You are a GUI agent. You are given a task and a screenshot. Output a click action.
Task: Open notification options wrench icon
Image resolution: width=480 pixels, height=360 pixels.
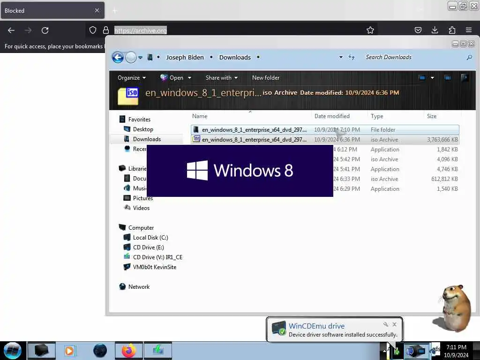coord(385,324)
